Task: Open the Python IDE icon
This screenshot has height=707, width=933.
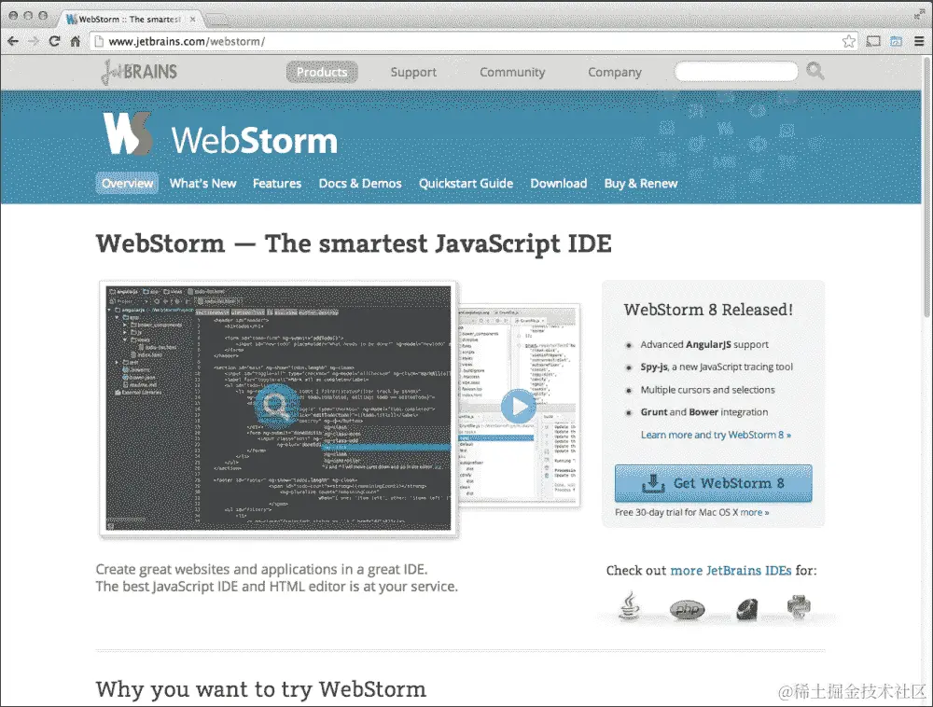Action: (799, 605)
